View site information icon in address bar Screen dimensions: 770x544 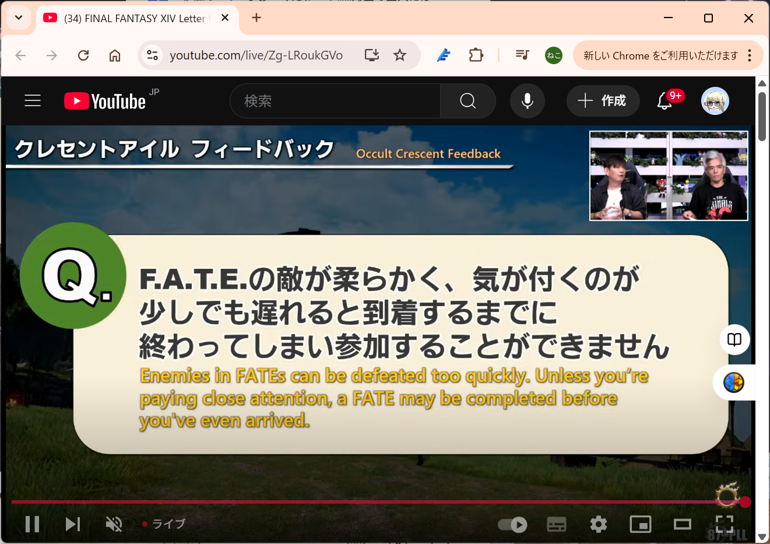tap(153, 55)
